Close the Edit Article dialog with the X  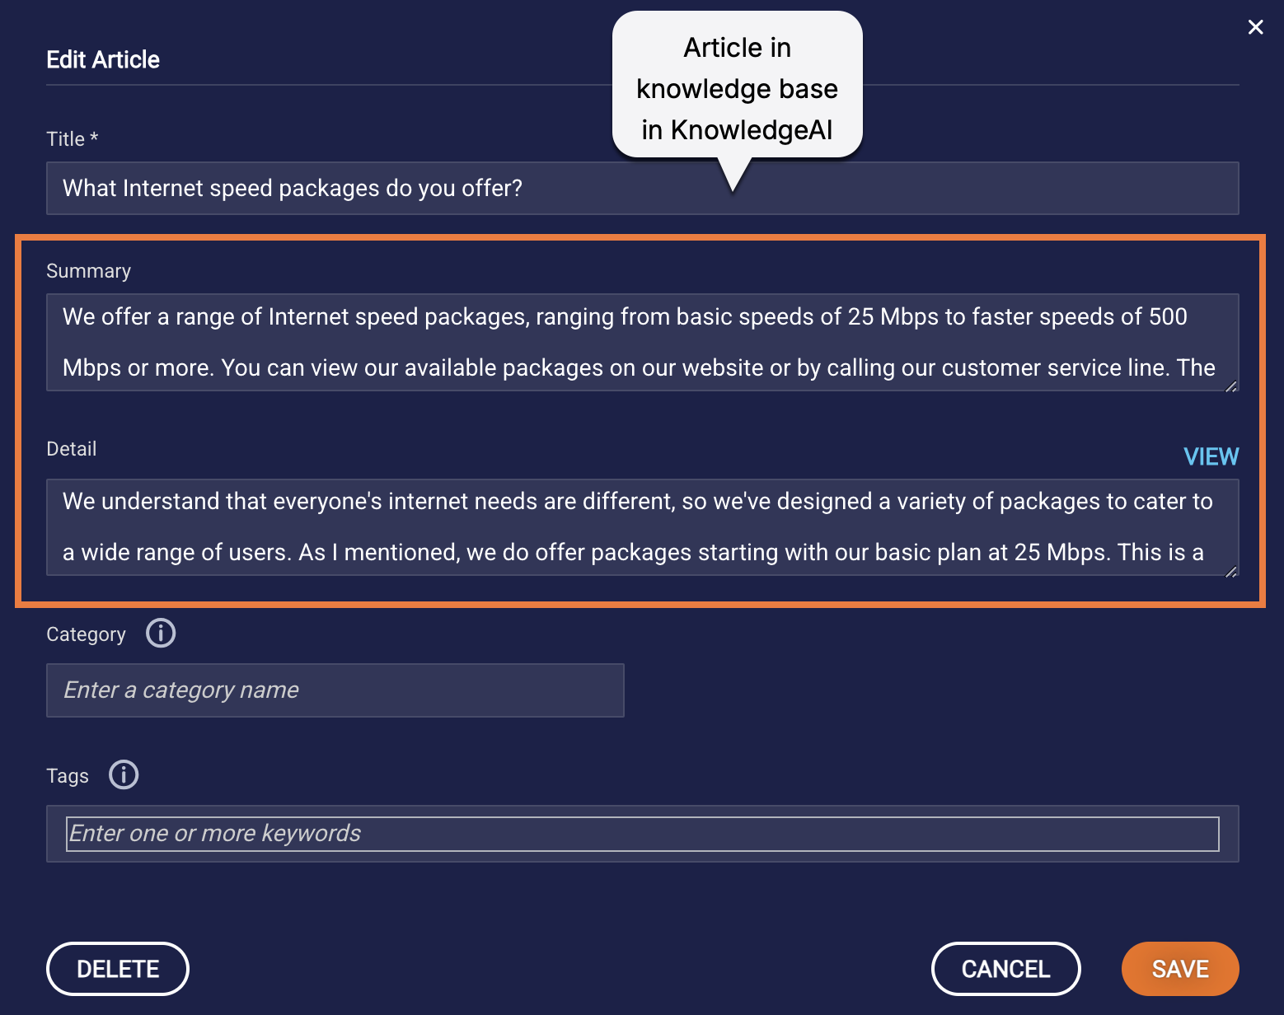tap(1255, 26)
